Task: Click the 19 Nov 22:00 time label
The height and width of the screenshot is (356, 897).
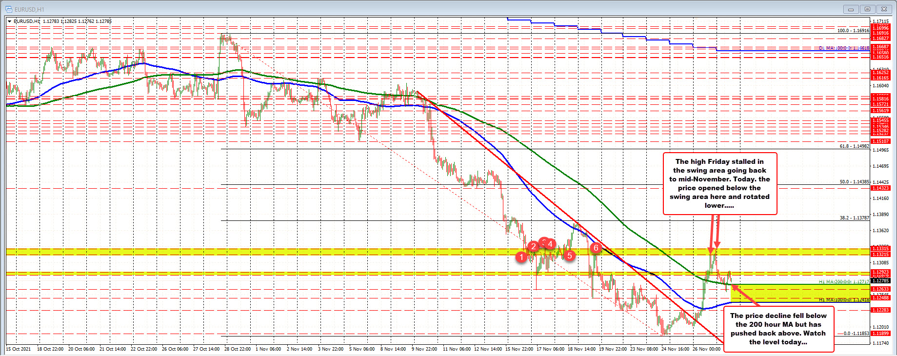Action: click(613, 349)
